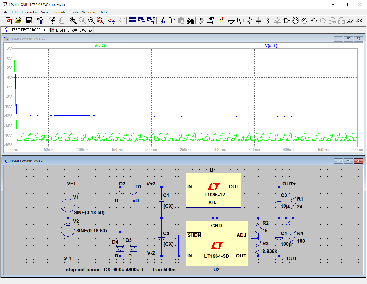Select the Draw Wire pencil tool

click(222, 21)
